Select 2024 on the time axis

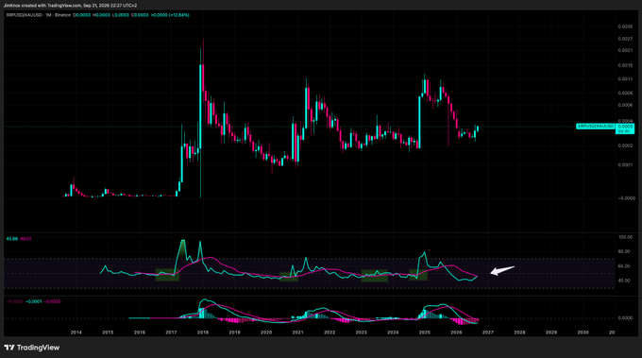pyautogui.click(x=393, y=332)
